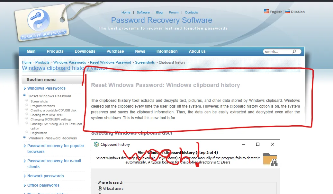The image size is (333, 194).
Task: Click the search magnifier icon
Action: (294, 52)
